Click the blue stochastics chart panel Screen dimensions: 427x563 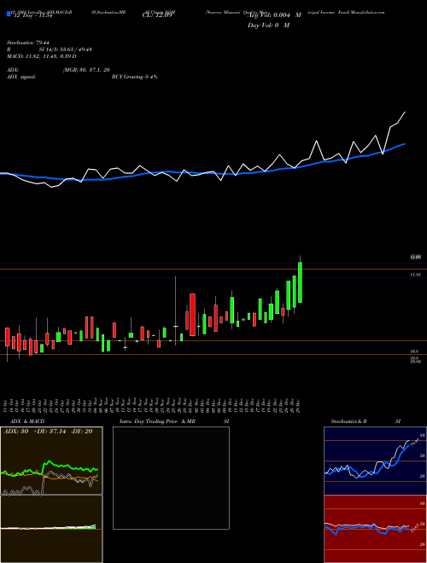pyautogui.click(x=375, y=461)
